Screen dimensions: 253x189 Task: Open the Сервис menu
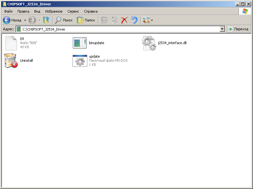[73, 11]
